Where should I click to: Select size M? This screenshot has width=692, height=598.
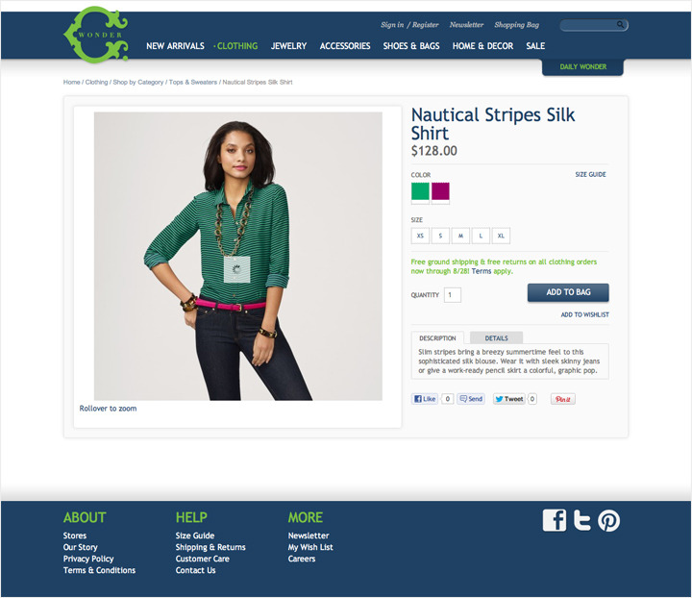pyautogui.click(x=460, y=236)
